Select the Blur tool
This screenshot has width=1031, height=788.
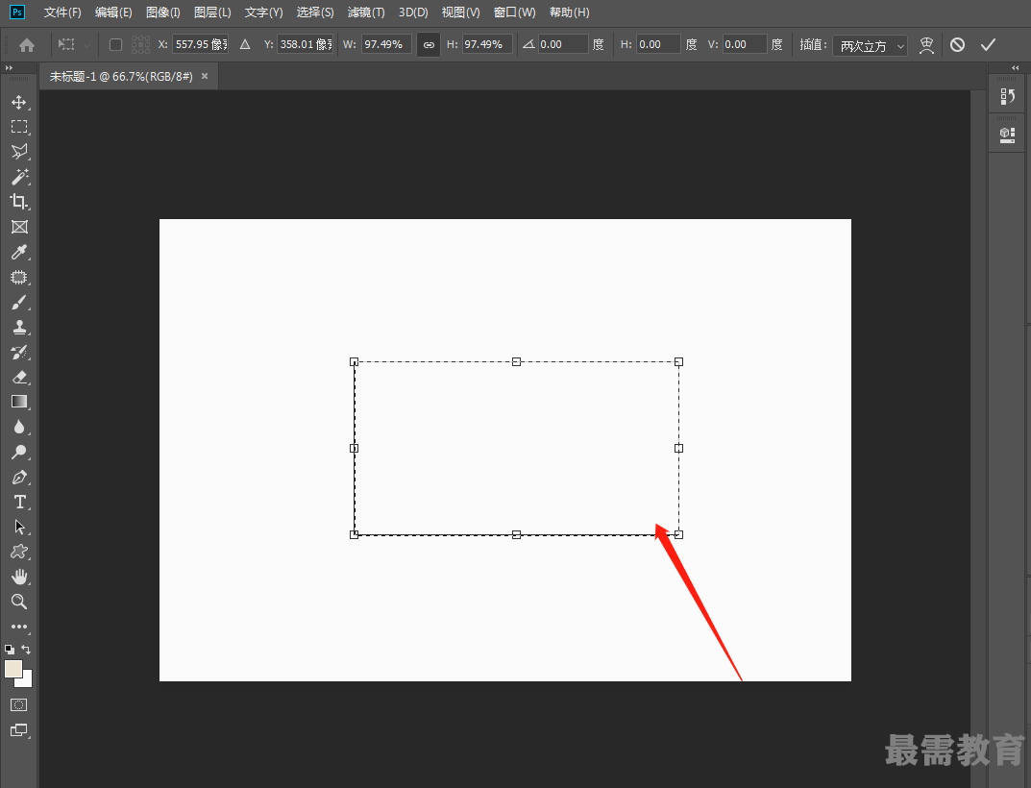19,427
